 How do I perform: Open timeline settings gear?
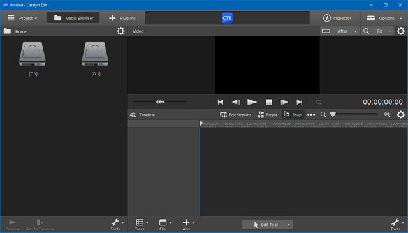pos(401,114)
